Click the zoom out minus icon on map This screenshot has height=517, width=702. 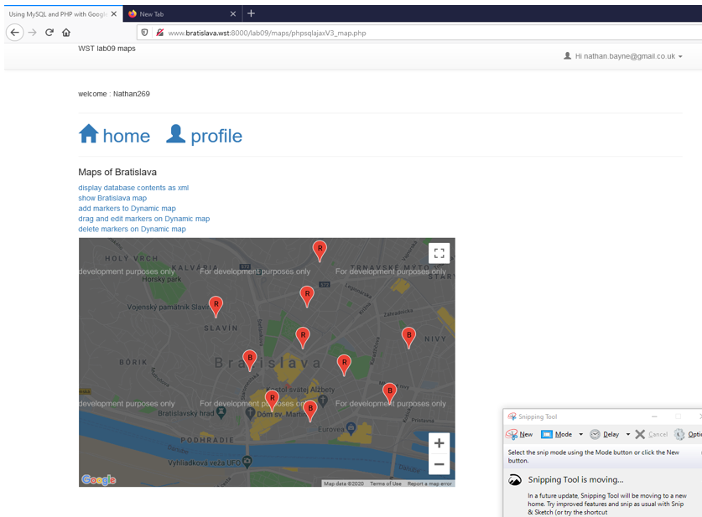[439, 464]
